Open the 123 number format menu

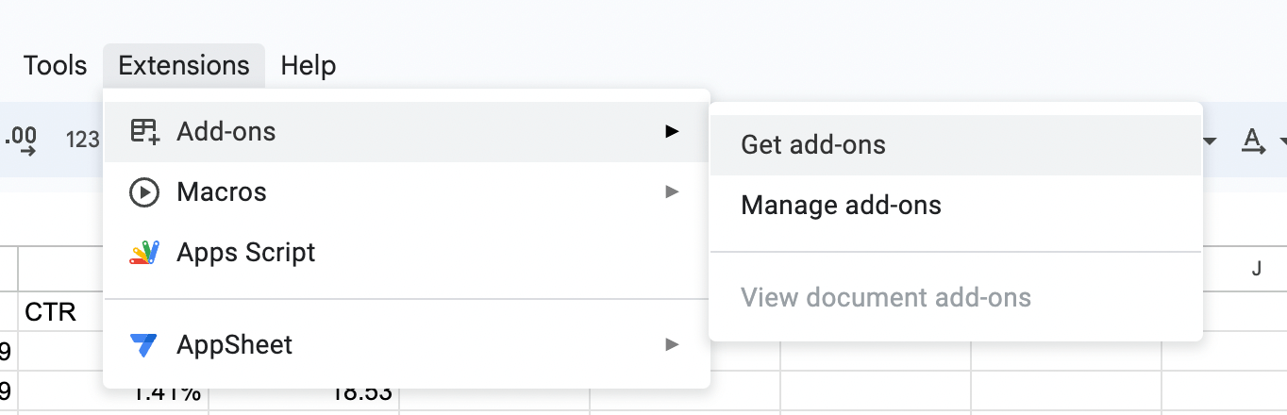[83, 141]
